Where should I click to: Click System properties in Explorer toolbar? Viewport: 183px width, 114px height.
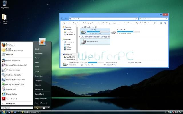89,23
